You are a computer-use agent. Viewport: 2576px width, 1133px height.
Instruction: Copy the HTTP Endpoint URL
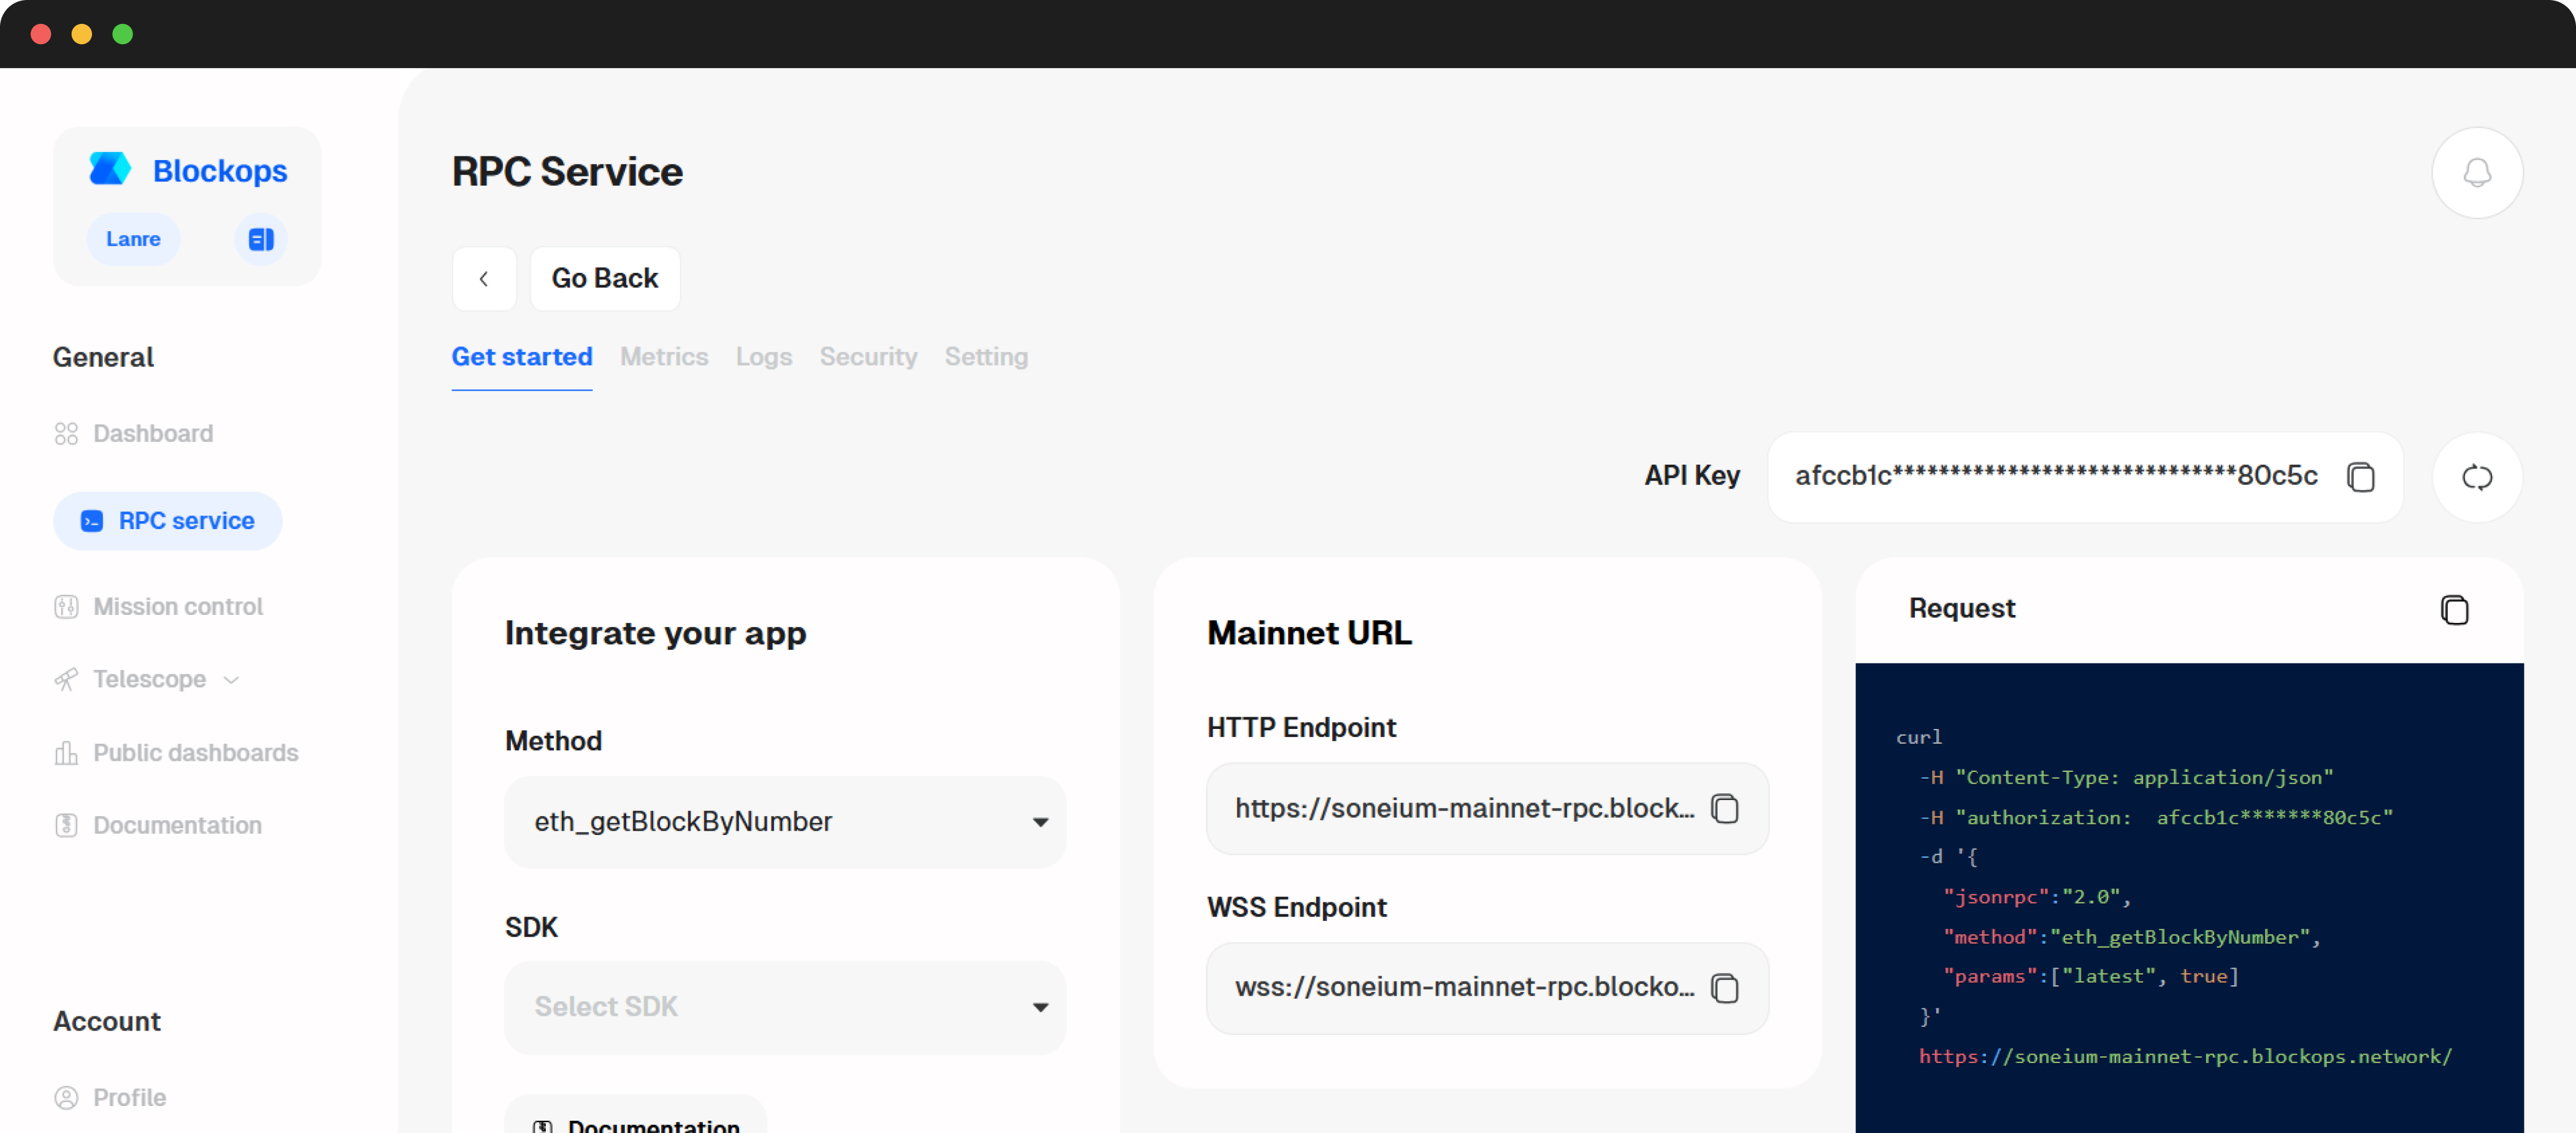click(1725, 808)
